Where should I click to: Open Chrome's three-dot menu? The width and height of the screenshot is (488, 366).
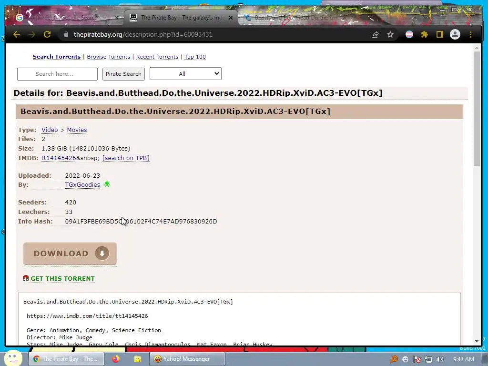point(470,34)
